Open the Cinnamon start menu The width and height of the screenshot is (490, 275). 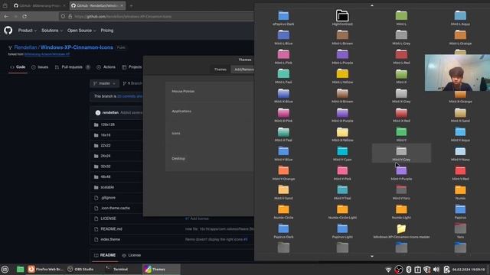tap(5, 269)
